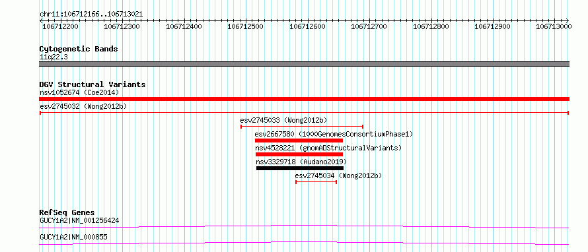This screenshot has width=588, height=252.
Task: Select the Cytogenetic Bands track heading
Action: pyautogui.click(x=79, y=49)
